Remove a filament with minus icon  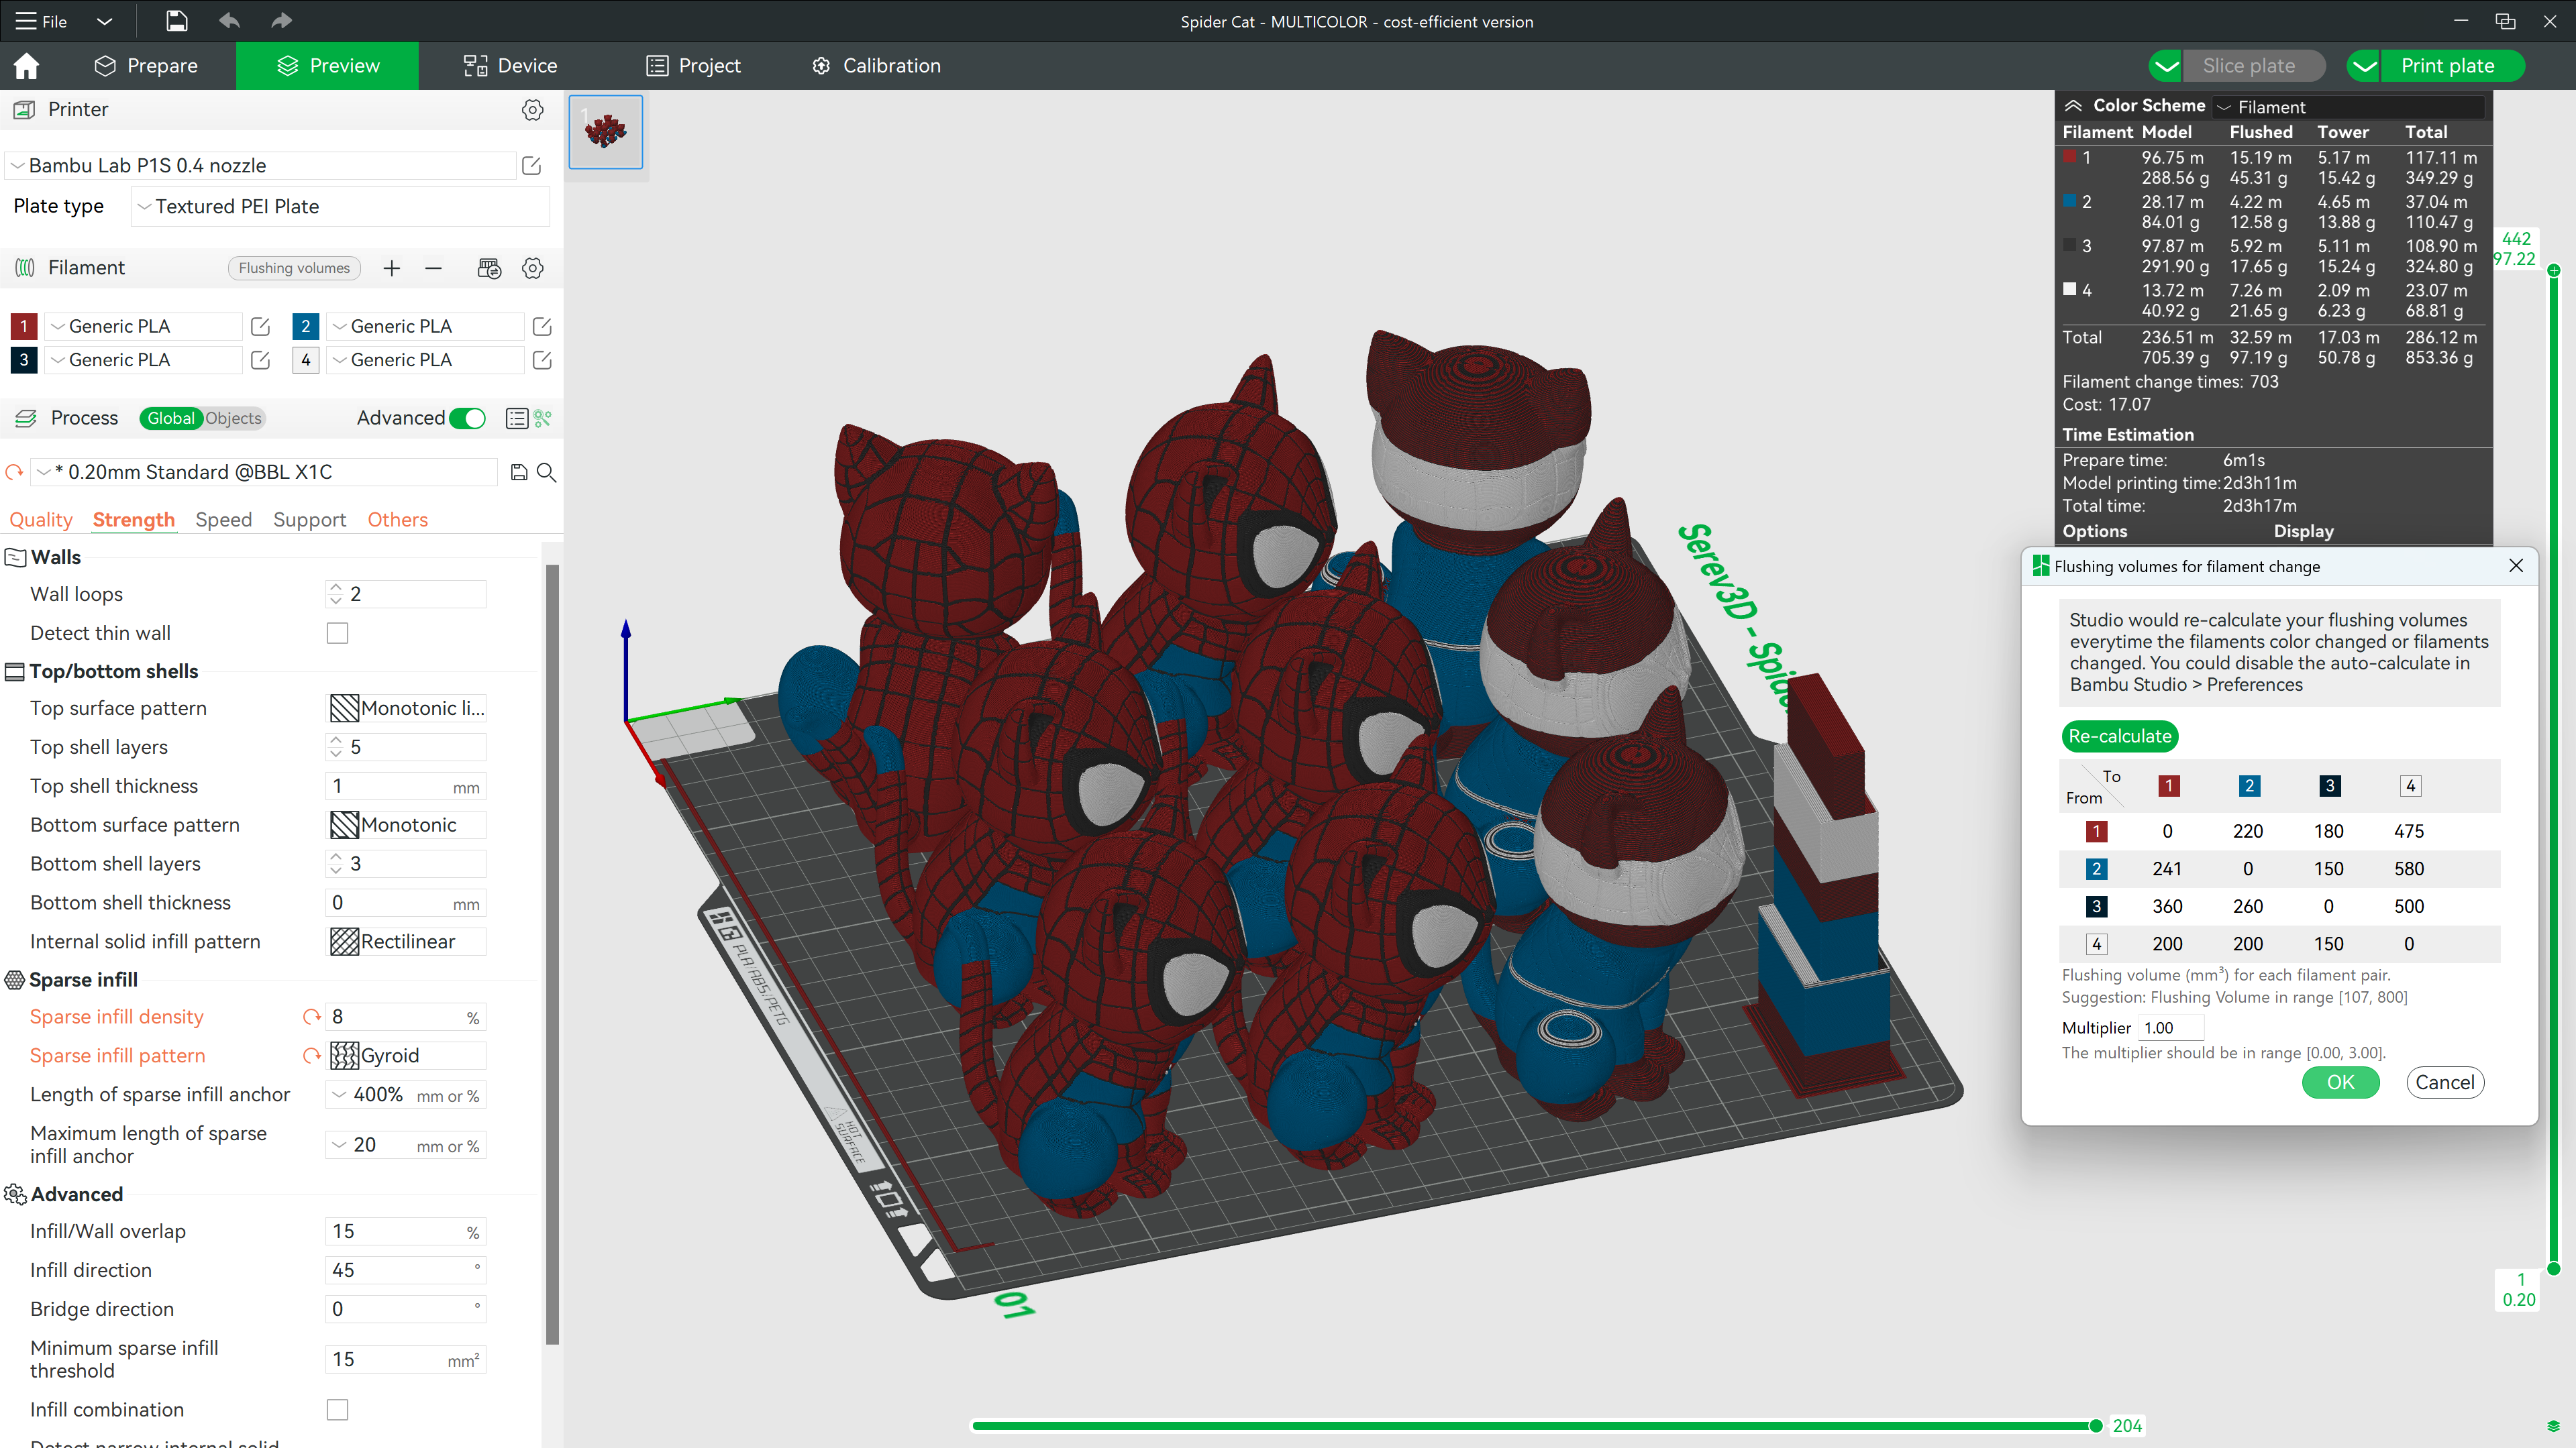coord(433,268)
